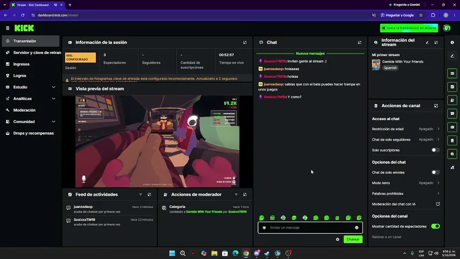Click the Kick logo
The height and width of the screenshot is (259, 460).
coord(24,28)
